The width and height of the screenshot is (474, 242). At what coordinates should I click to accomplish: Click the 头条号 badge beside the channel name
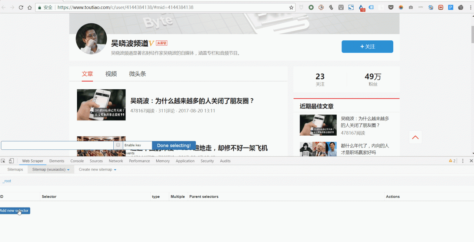pos(161,43)
